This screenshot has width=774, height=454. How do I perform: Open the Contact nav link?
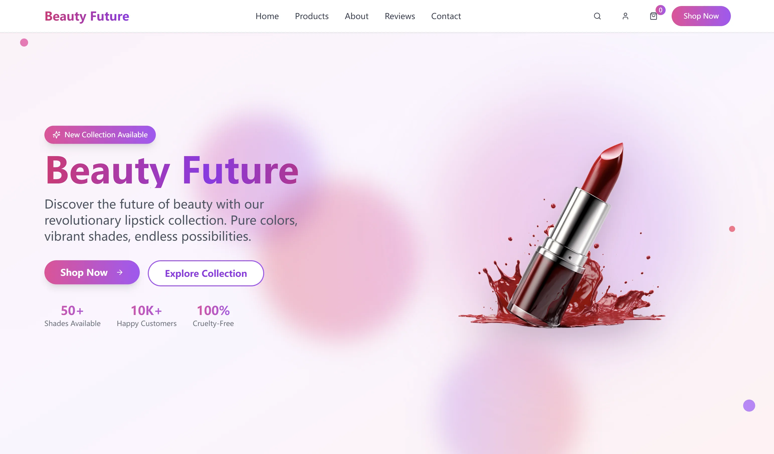click(x=446, y=16)
